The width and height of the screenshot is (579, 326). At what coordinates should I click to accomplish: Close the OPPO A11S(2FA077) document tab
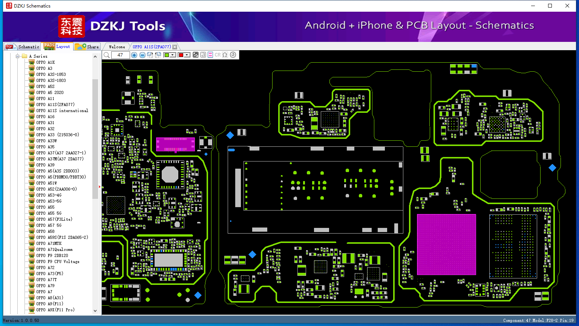(x=175, y=47)
